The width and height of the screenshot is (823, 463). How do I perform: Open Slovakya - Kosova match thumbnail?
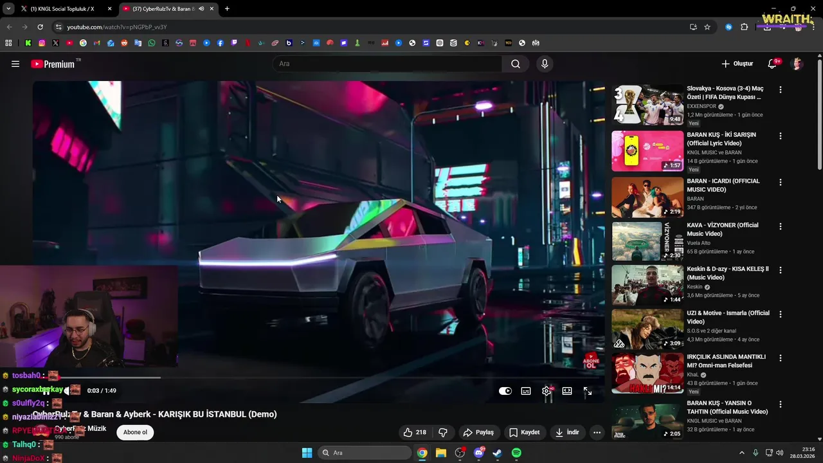pyautogui.click(x=647, y=105)
